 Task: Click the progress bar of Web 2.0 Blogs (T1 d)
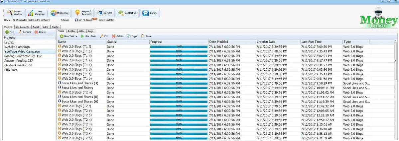pyautogui.click(x=179, y=69)
